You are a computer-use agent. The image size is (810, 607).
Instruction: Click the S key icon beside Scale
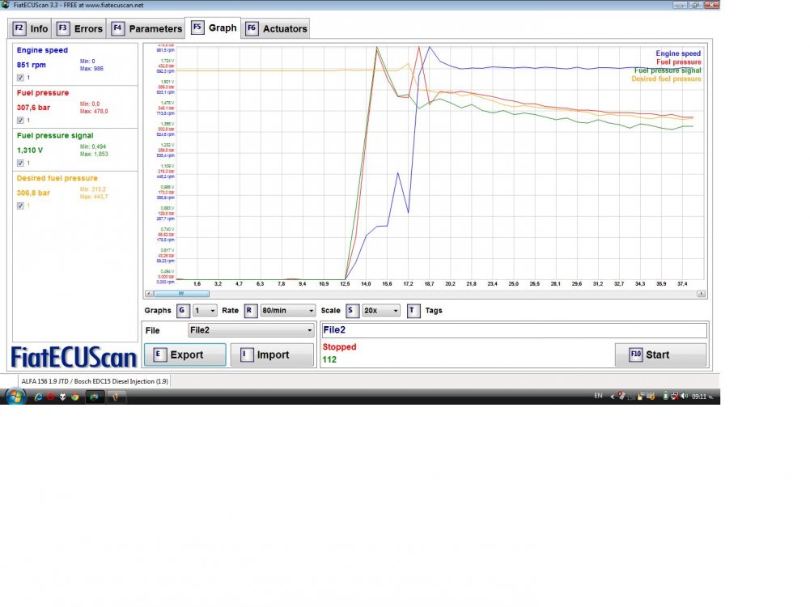352,310
